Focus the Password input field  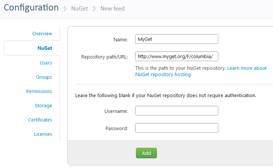[x=176, y=128]
